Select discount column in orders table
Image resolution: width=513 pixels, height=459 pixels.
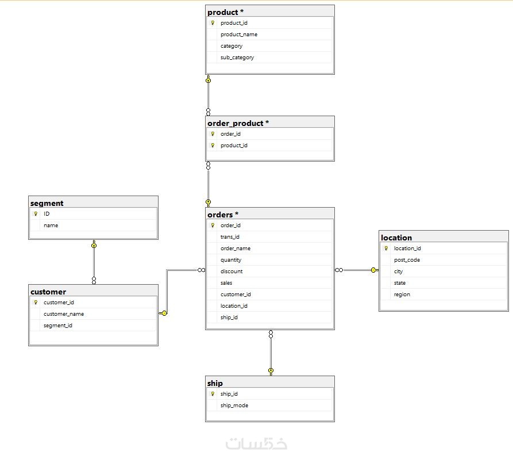(270, 271)
